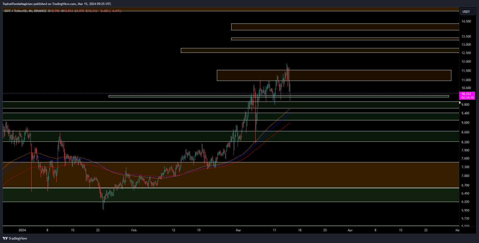Click the TradingView logo at the bottom
The height and width of the screenshot is (243, 479).
(15, 238)
